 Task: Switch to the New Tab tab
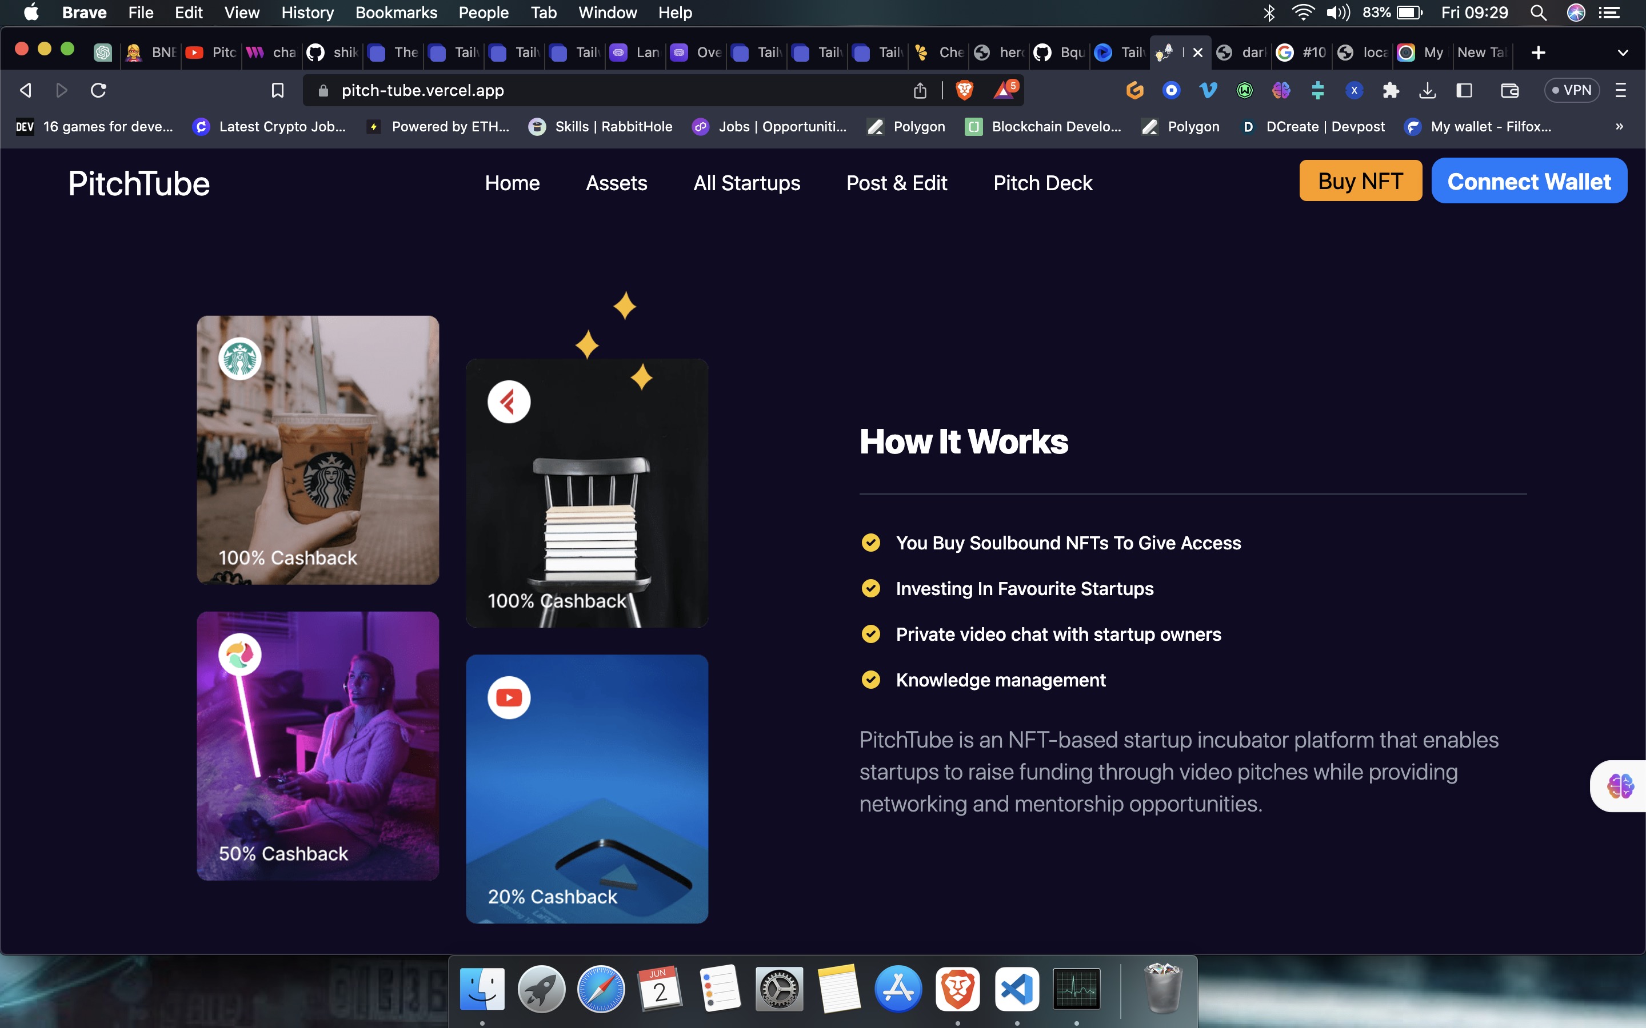point(1481,53)
